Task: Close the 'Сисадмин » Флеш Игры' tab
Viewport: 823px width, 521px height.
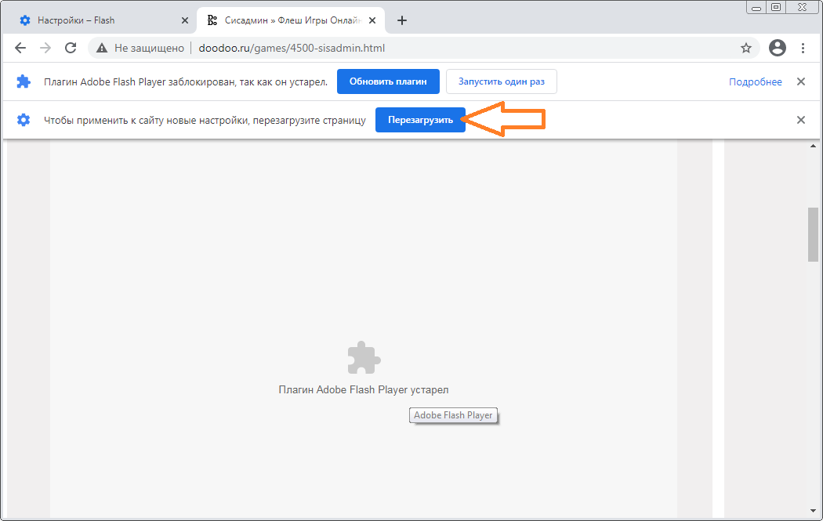Action: click(x=372, y=20)
